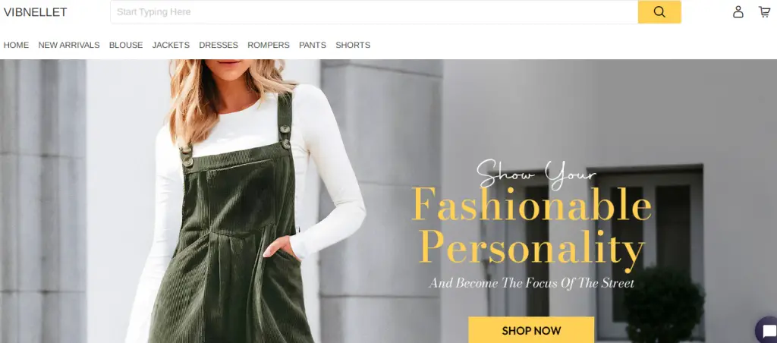Image resolution: width=777 pixels, height=343 pixels.
Task: Click the Become The Focus tagline
Action: point(531,284)
